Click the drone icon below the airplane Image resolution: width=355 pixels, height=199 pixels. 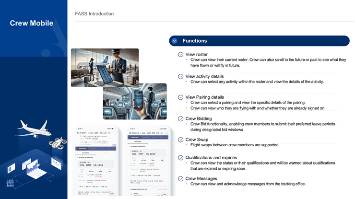59,142
